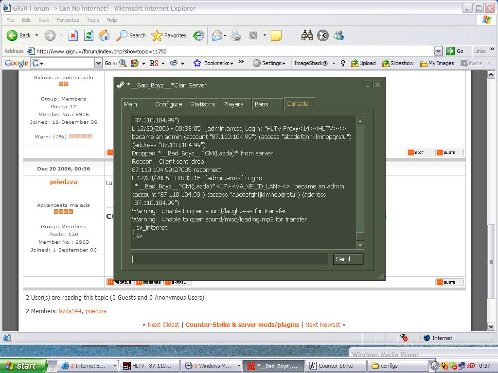Open the History clock icon
The width and height of the screenshot is (498, 373).
point(198,35)
